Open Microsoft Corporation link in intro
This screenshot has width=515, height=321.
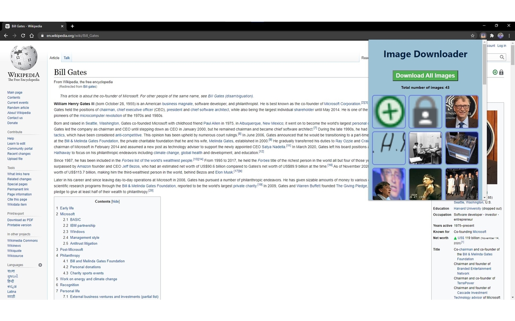click(x=342, y=104)
